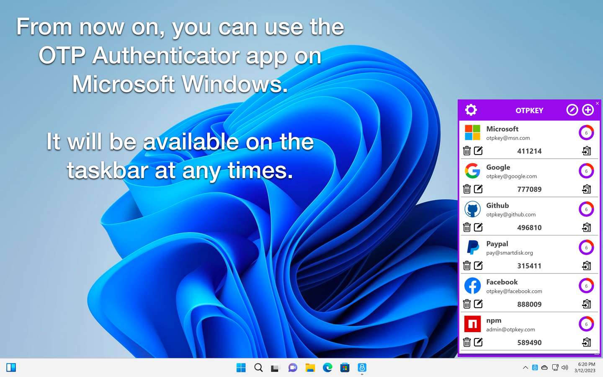Image resolution: width=603 pixels, height=377 pixels.
Task: Click the Microsoft logo icon
Action: tap(472, 133)
